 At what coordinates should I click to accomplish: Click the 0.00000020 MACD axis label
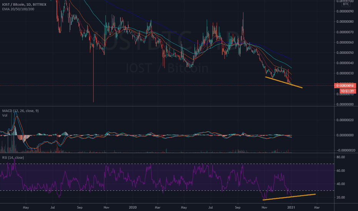[x=346, y=120]
